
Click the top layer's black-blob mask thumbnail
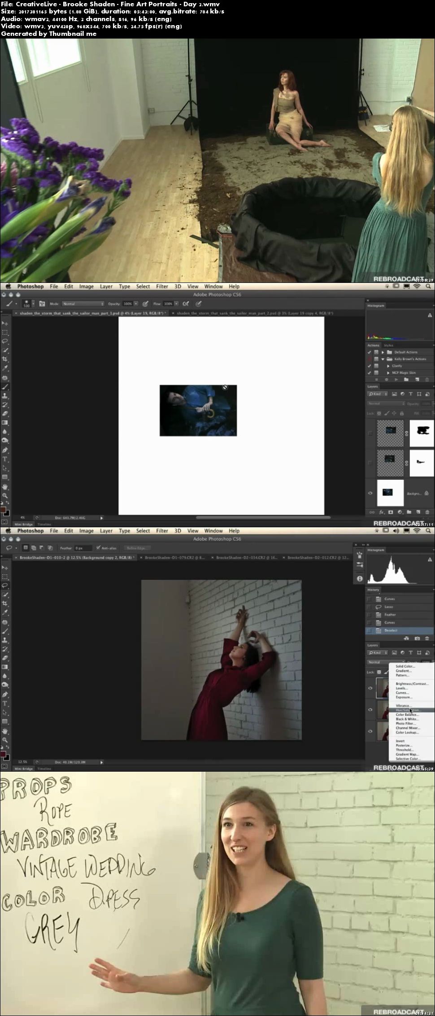422,433
